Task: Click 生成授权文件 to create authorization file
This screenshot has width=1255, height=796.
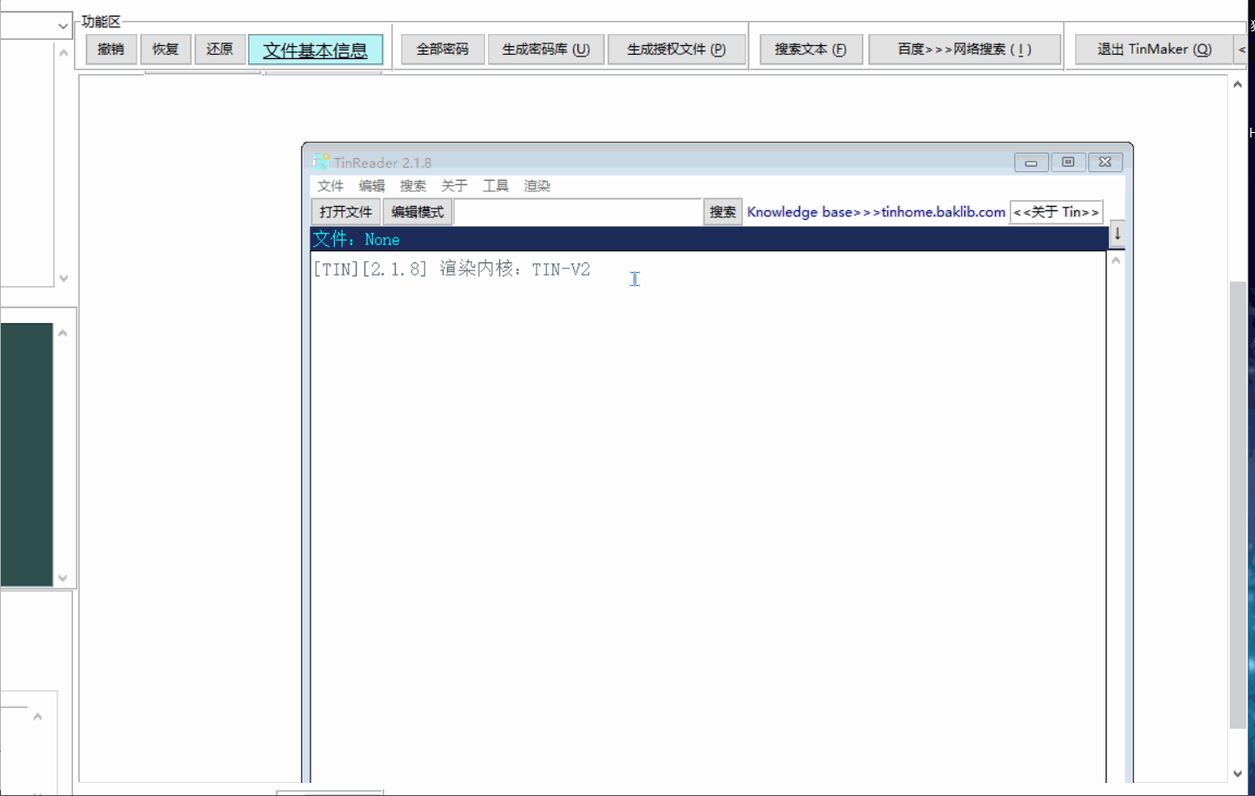Action: coord(677,49)
